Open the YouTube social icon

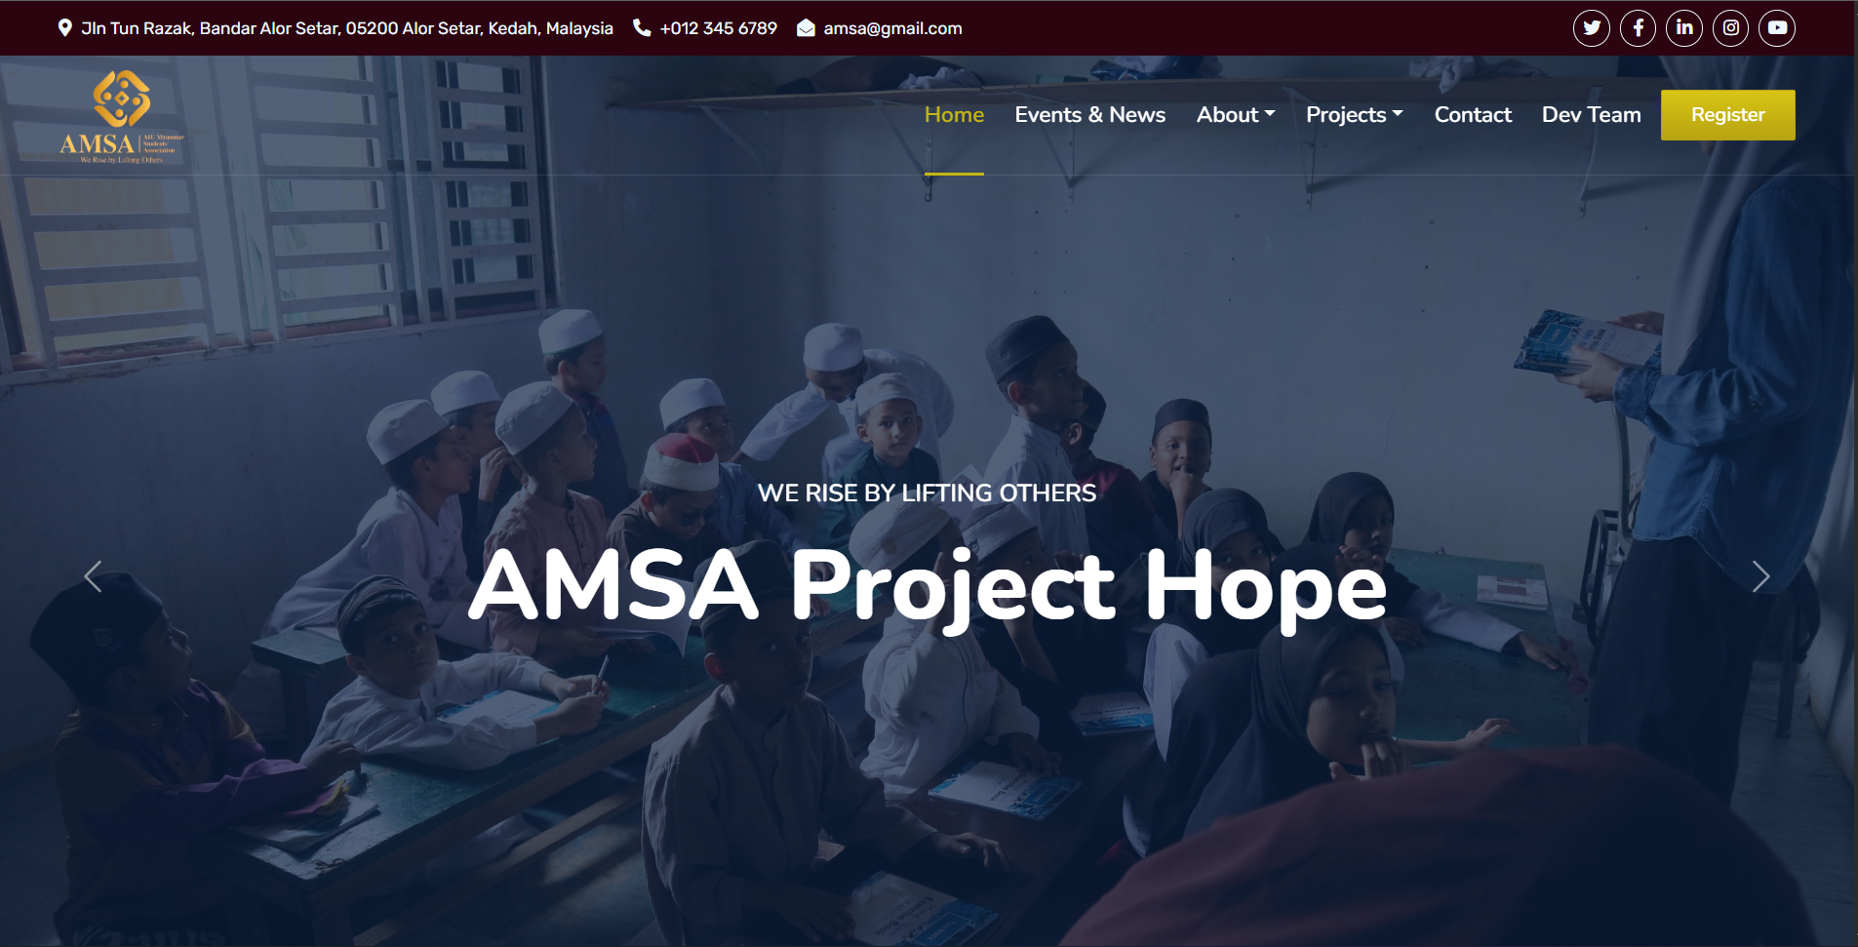pos(1777,28)
